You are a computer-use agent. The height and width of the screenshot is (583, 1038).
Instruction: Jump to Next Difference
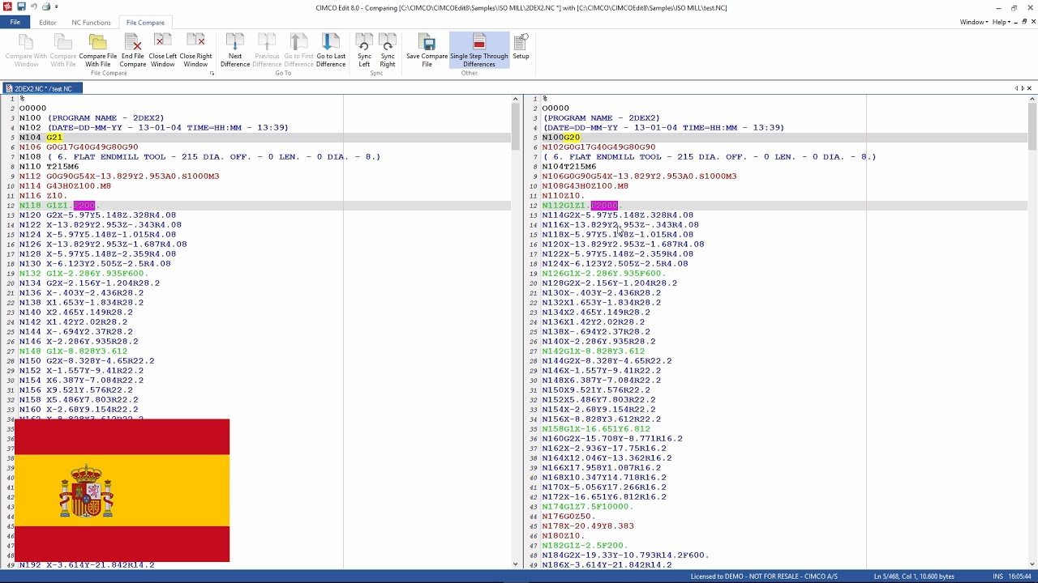(235, 51)
